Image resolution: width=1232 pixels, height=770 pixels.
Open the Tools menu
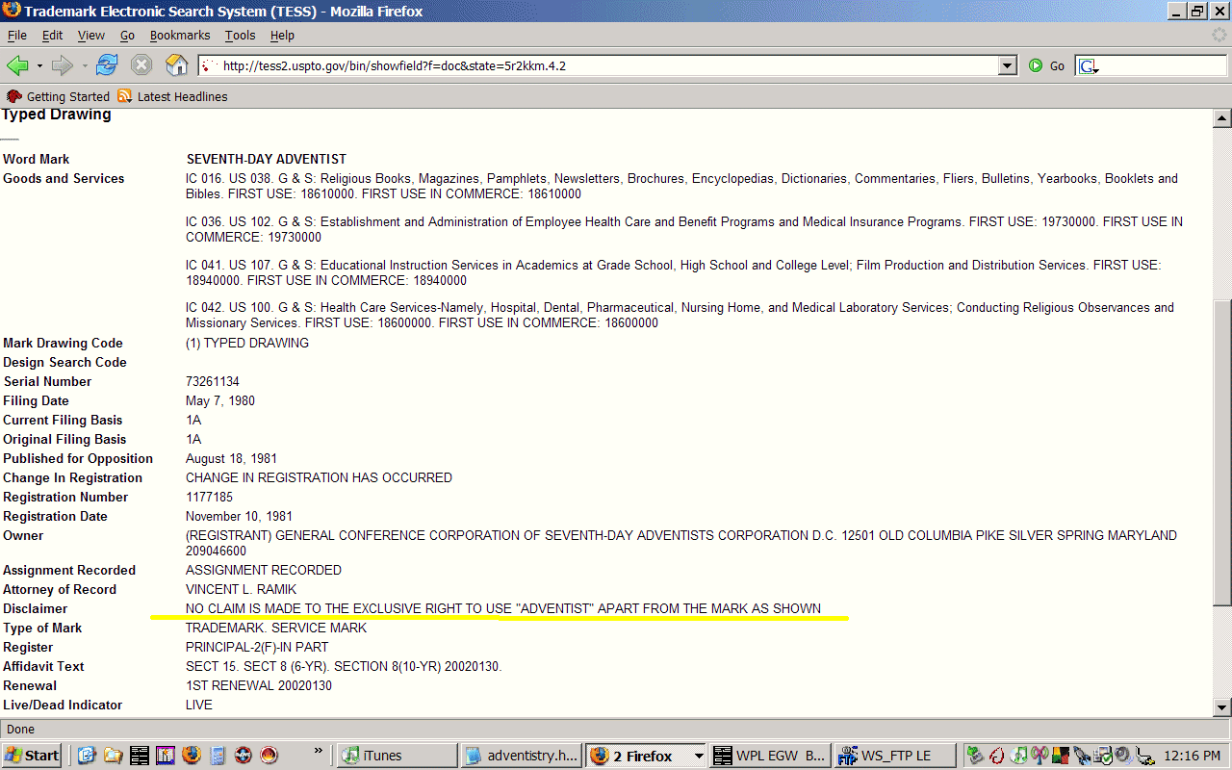tap(240, 36)
